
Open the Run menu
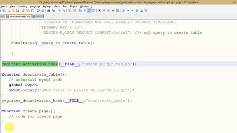pyautogui.click(x=65, y=6)
